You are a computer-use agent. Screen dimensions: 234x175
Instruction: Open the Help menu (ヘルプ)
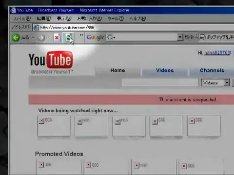tap(138, 18)
